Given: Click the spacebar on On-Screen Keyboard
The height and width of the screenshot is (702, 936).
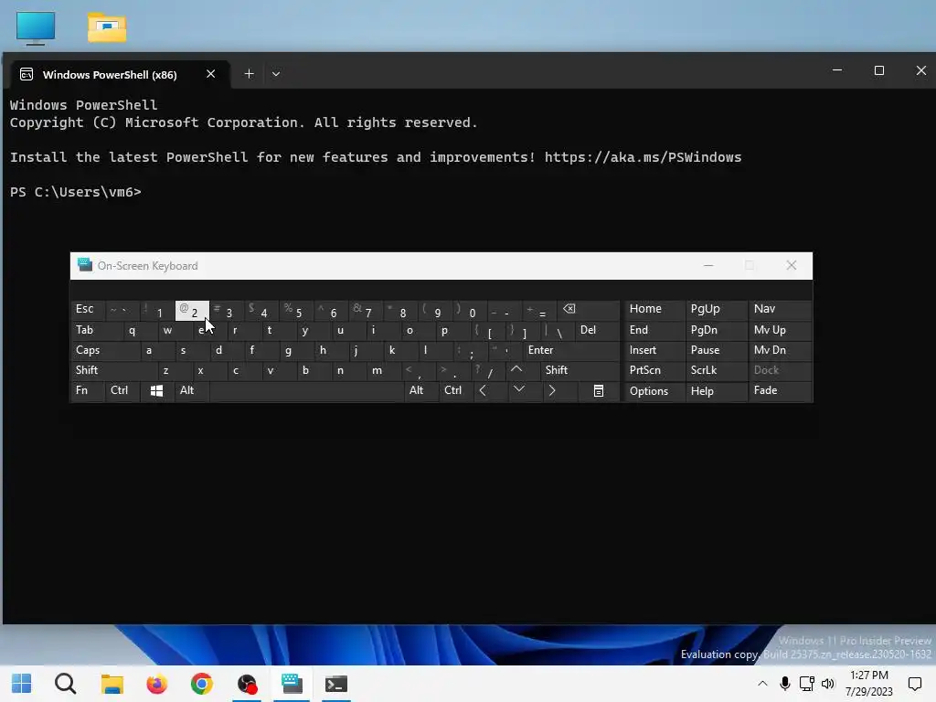Looking at the screenshot, I should [x=306, y=390].
